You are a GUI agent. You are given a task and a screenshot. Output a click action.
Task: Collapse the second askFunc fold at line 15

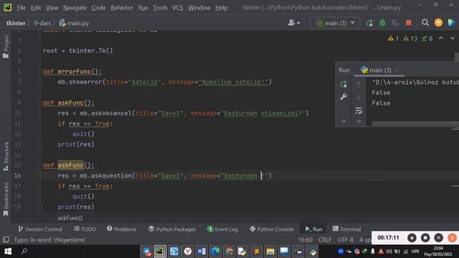(x=40, y=166)
